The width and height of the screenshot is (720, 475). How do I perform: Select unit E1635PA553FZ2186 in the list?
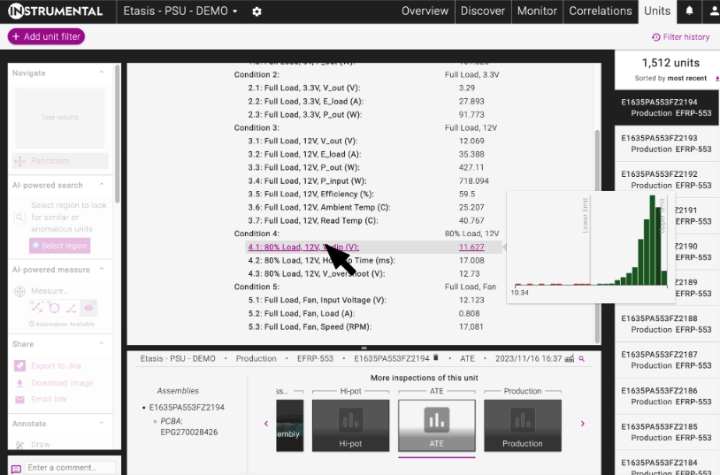coord(666,396)
